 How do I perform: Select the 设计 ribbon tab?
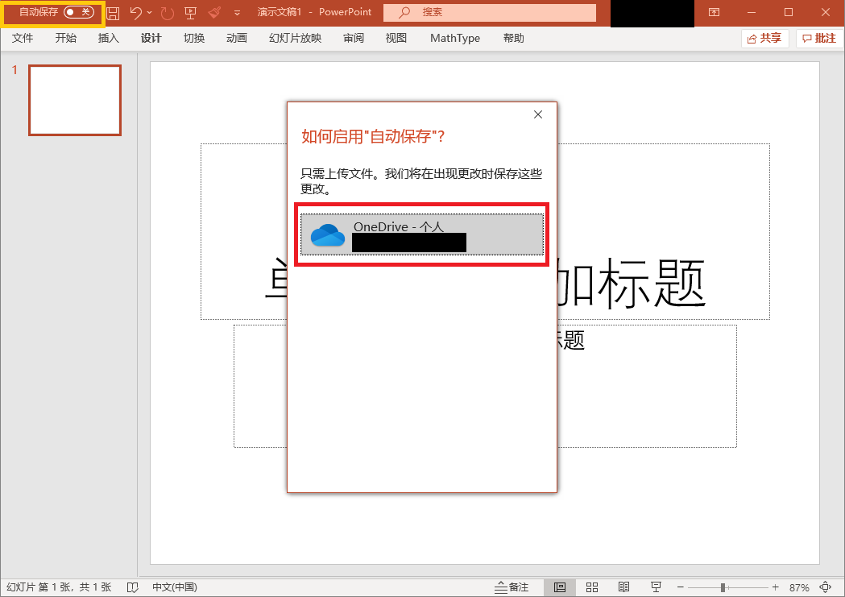[151, 38]
